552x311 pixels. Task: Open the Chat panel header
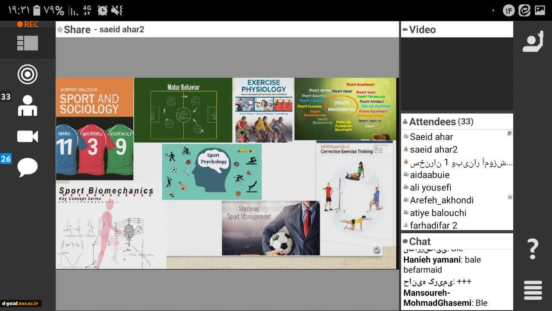(420, 241)
